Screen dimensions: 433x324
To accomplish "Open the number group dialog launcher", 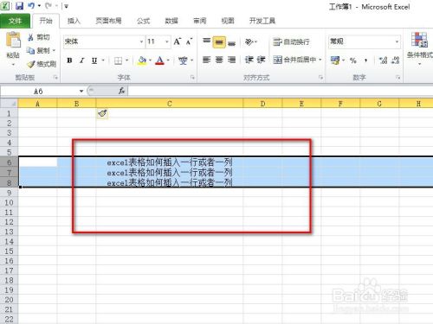I will 398,78.
